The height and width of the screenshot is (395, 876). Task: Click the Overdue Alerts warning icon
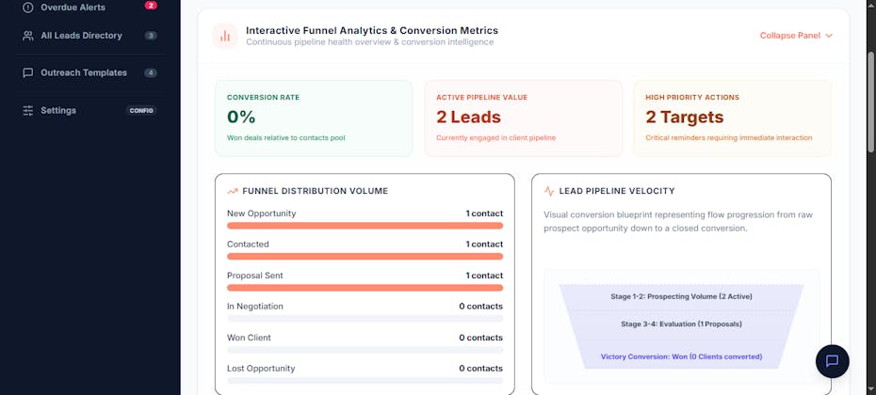28,8
